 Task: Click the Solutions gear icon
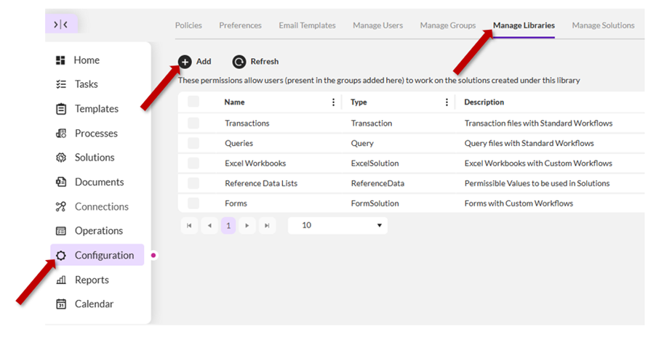[61, 158]
